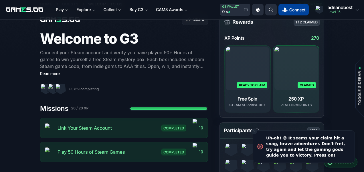Open the GAM3 Awards menu
Image resolution: width=364 pixels, height=172 pixels.
171,10
